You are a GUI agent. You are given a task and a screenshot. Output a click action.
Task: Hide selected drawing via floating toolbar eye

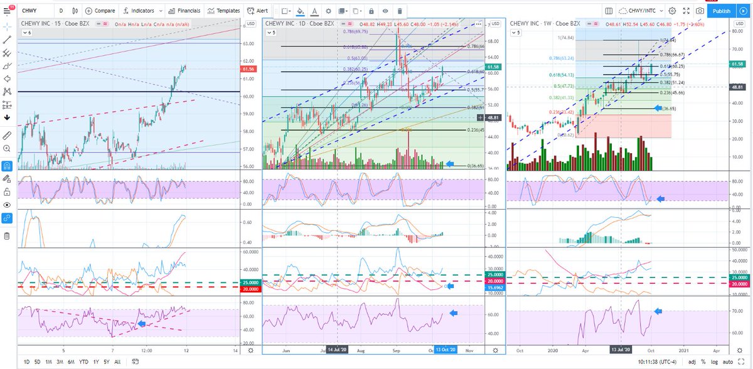[x=385, y=11]
